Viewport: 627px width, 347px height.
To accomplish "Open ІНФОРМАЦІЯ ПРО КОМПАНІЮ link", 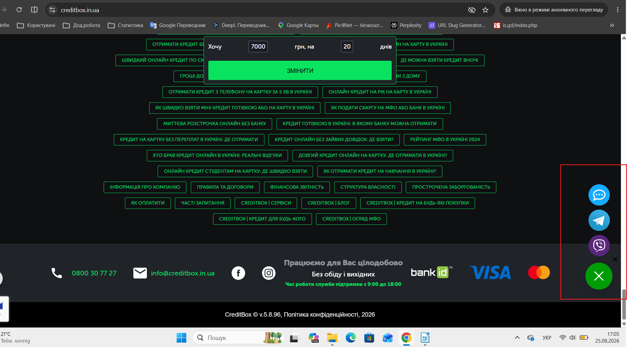I will [x=145, y=187].
